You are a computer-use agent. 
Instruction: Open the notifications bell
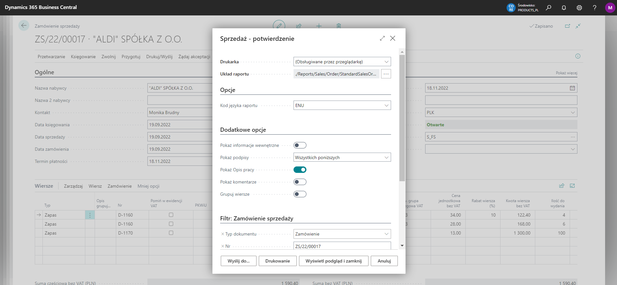(564, 8)
